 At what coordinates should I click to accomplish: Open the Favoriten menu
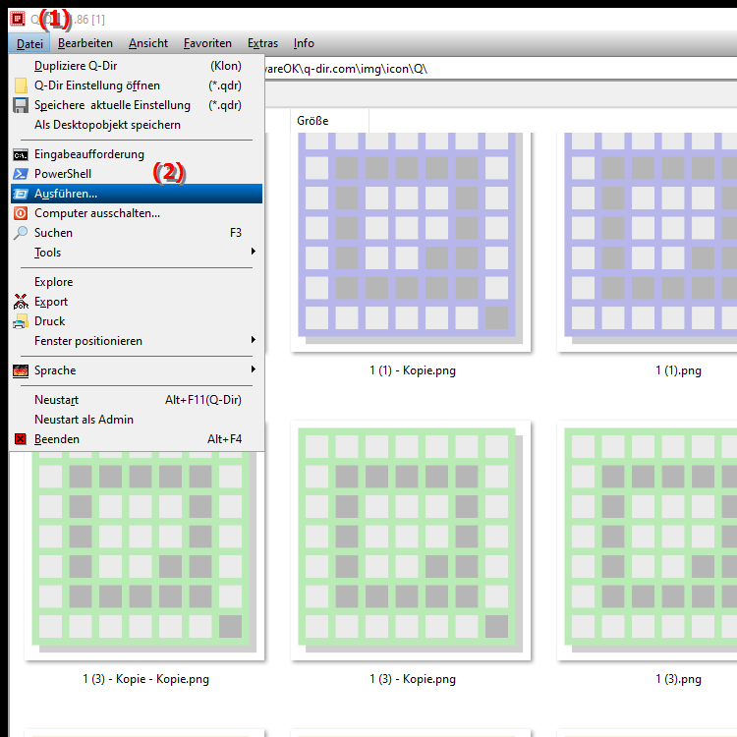coord(207,43)
